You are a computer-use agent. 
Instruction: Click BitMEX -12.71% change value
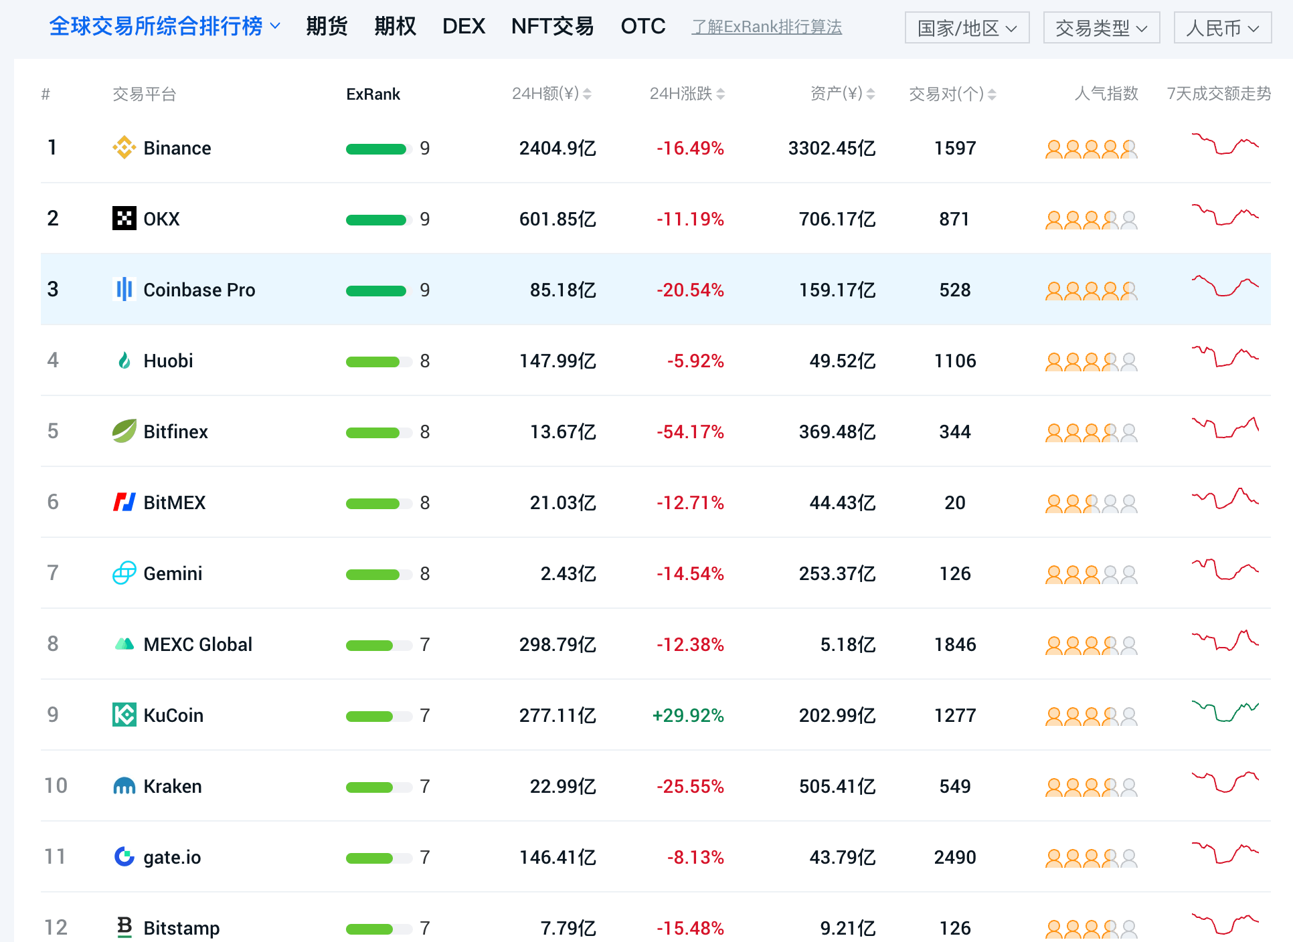(690, 502)
